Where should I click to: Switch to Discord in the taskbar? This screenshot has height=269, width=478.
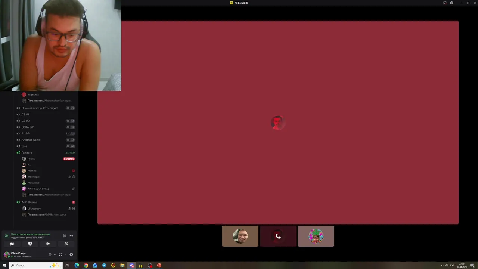(132, 265)
